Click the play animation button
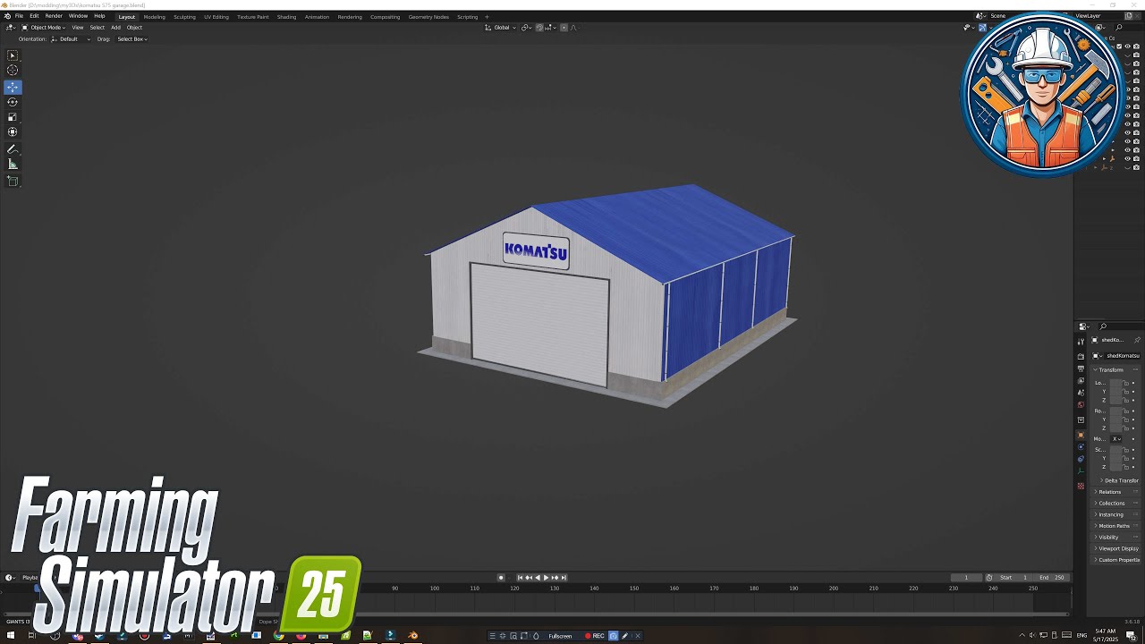The height and width of the screenshot is (644, 1145). [547, 578]
